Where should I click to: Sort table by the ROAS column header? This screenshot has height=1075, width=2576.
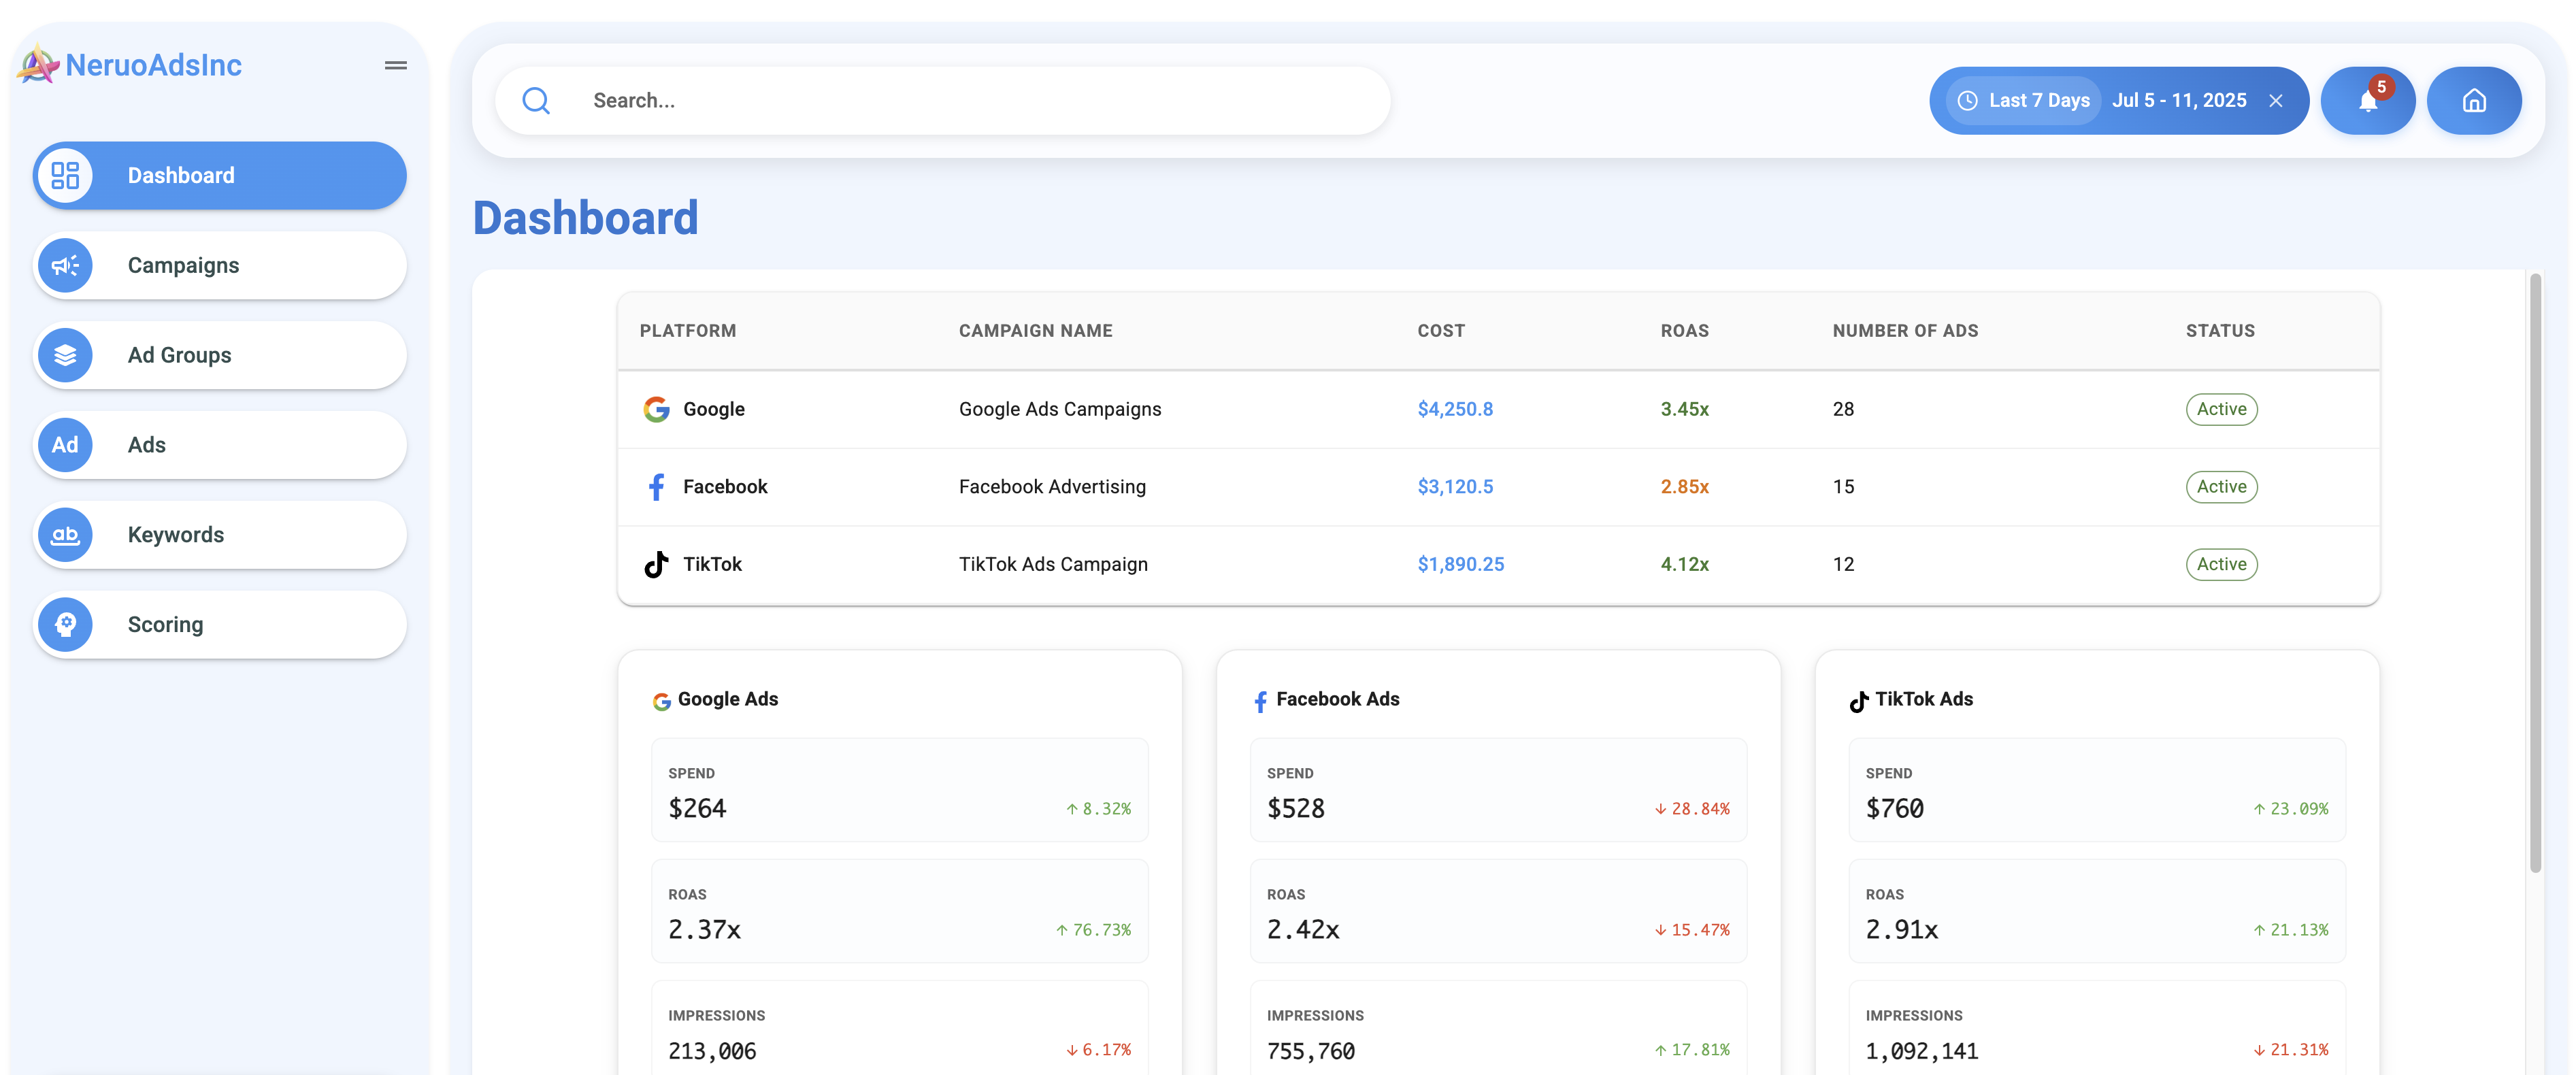(1684, 330)
